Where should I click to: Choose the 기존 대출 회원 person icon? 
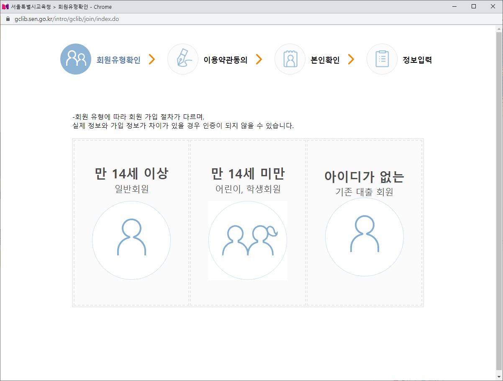click(x=364, y=237)
